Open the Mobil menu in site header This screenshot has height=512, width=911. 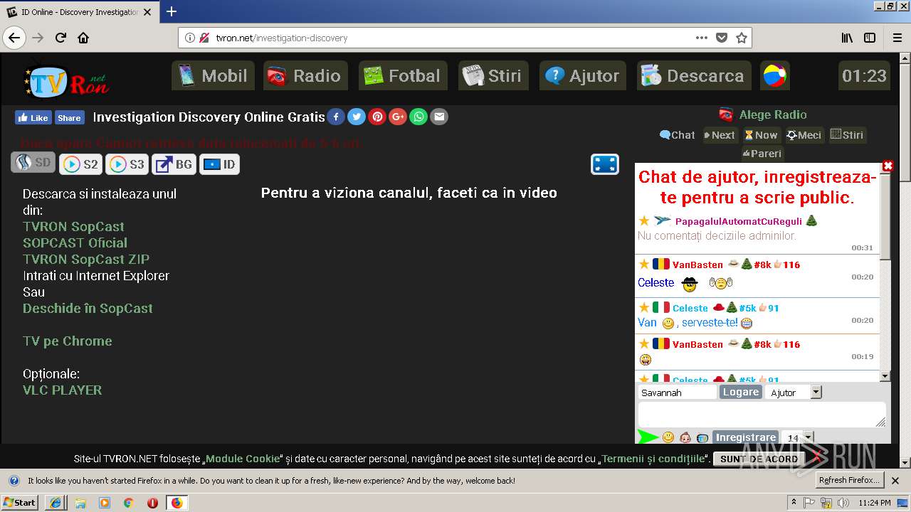(213, 75)
